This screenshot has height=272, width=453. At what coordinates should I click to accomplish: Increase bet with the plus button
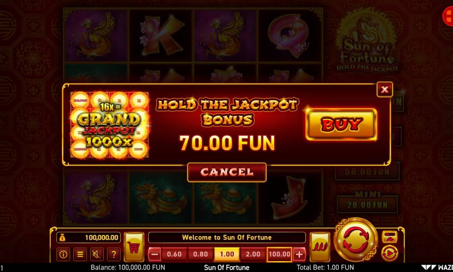click(x=299, y=254)
